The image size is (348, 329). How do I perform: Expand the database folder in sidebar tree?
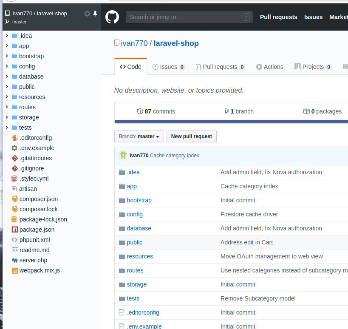(x=7, y=77)
